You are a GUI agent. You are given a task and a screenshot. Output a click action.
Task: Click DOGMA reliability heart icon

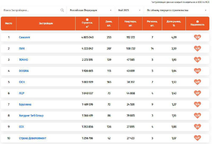(x=197, y=71)
